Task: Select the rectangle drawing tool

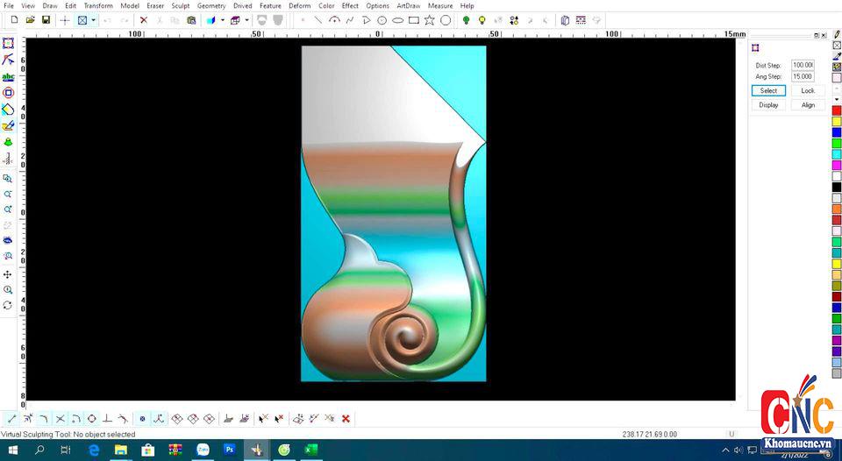Action: click(x=414, y=20)
